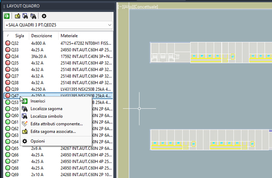Click the red status circle of Q32
The height and width of the screenshot is (178, 272).
click(8, 43)
